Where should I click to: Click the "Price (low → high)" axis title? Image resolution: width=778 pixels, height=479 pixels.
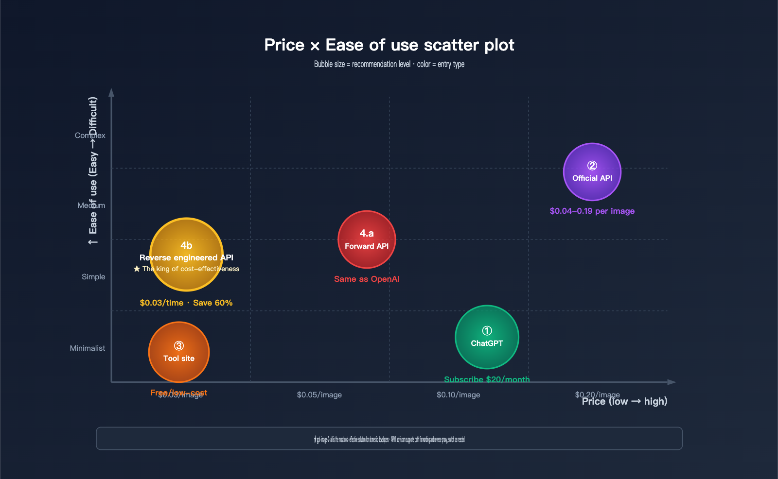(624, 402)
